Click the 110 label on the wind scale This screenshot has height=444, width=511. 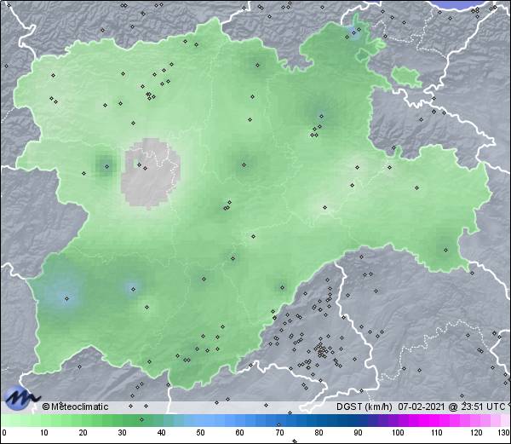pyautogui.click(x=437, y=433)
